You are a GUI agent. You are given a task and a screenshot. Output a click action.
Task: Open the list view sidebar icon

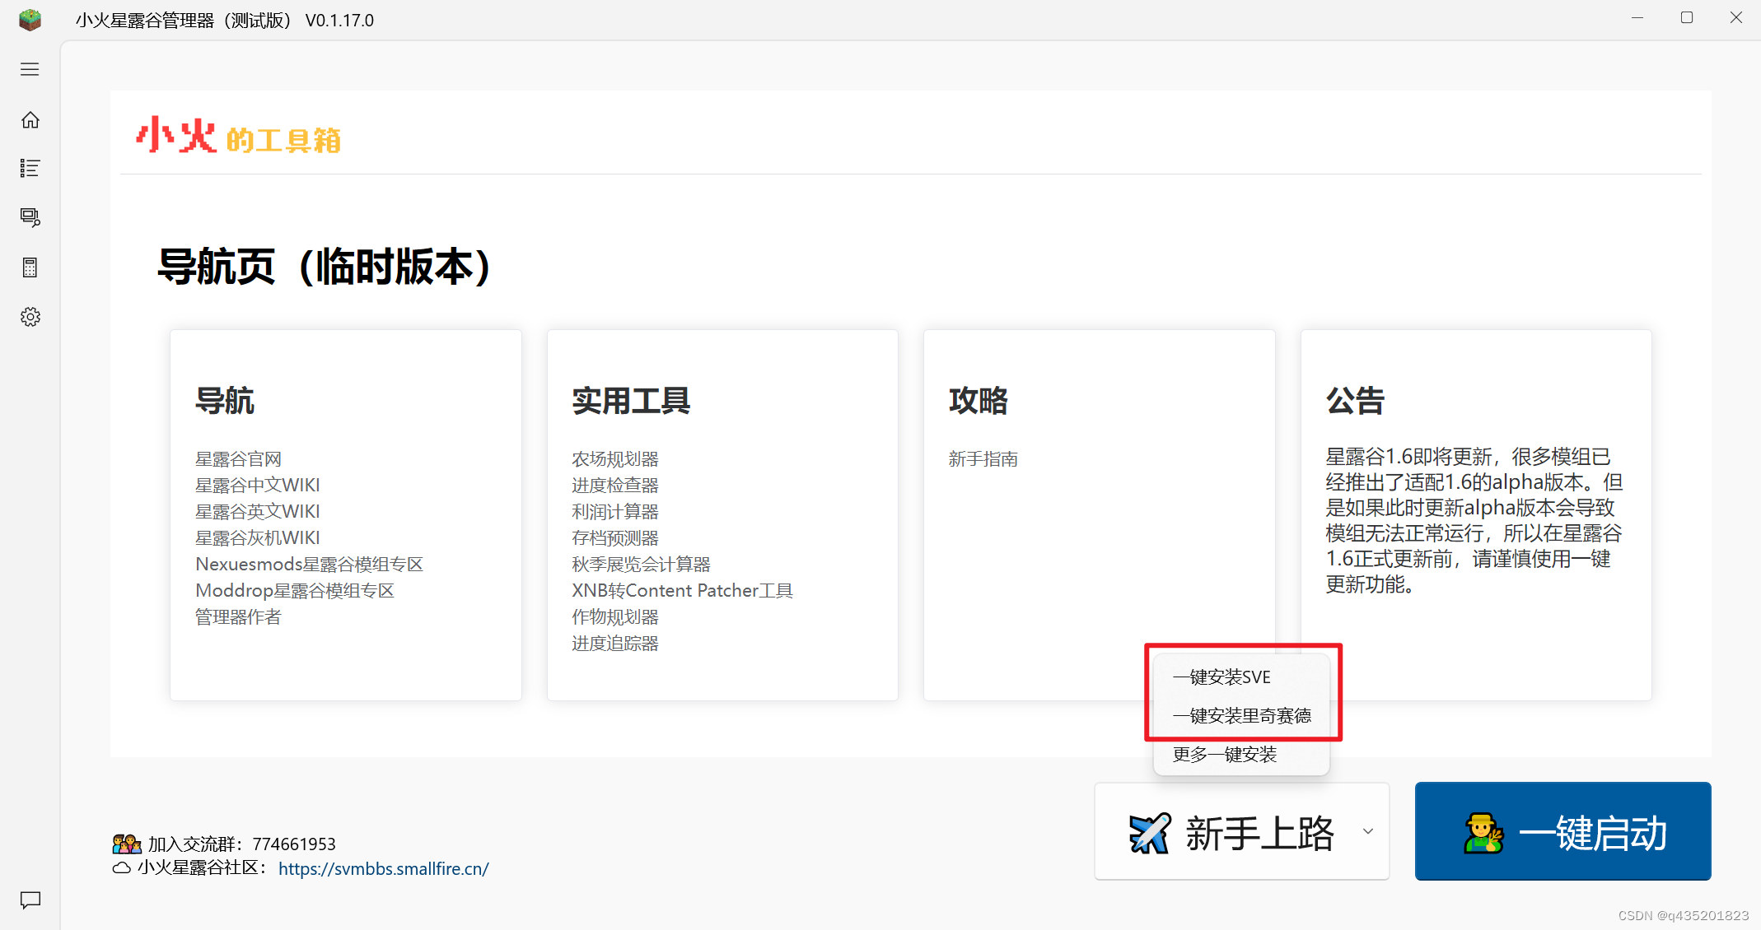tap(30, 169)
